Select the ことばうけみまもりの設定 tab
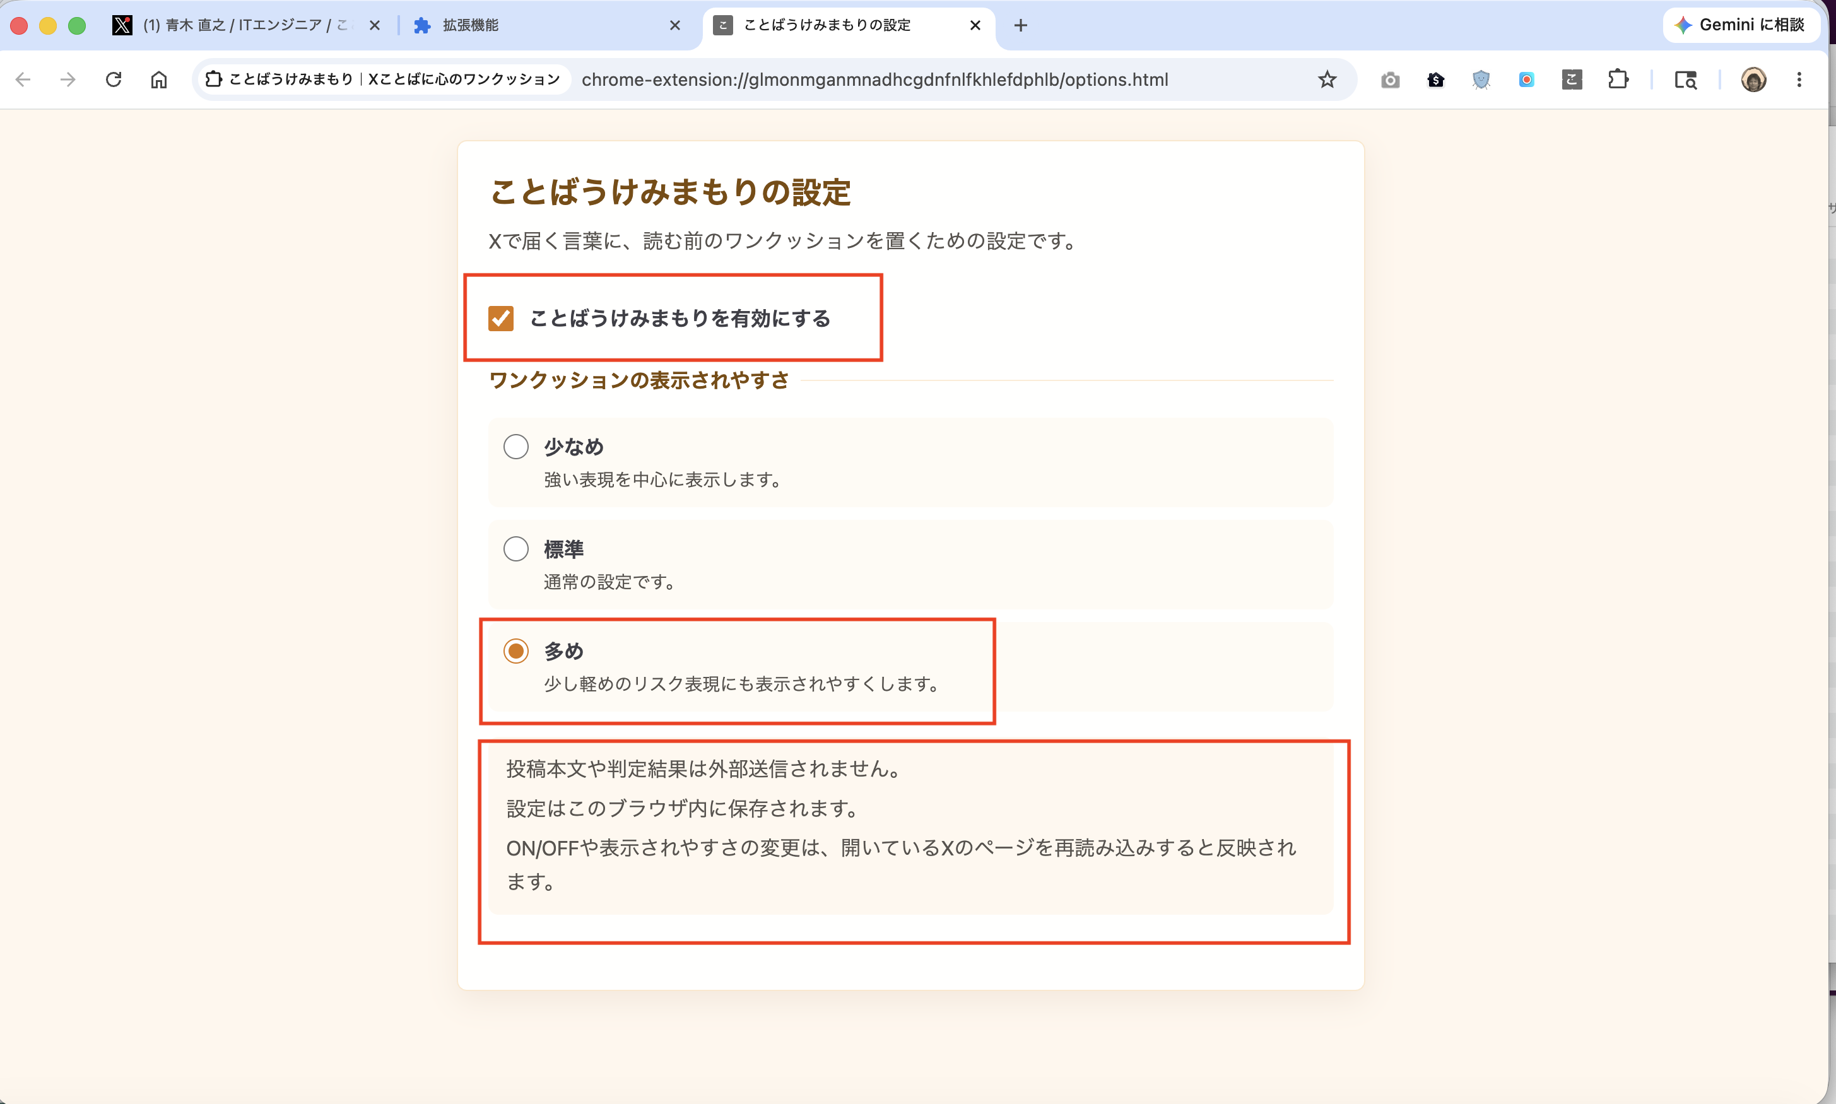Screen dimensions: 1836x1104 click(x=848, y=25)
